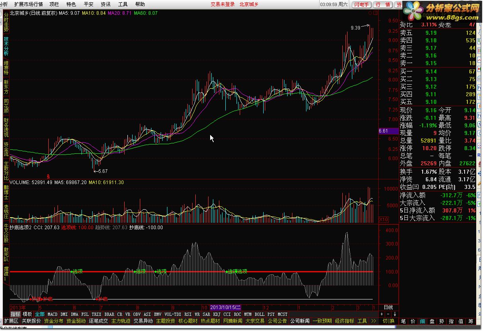Click the red S marker below chart
The image size is (483, 331).
coord(49,176)
